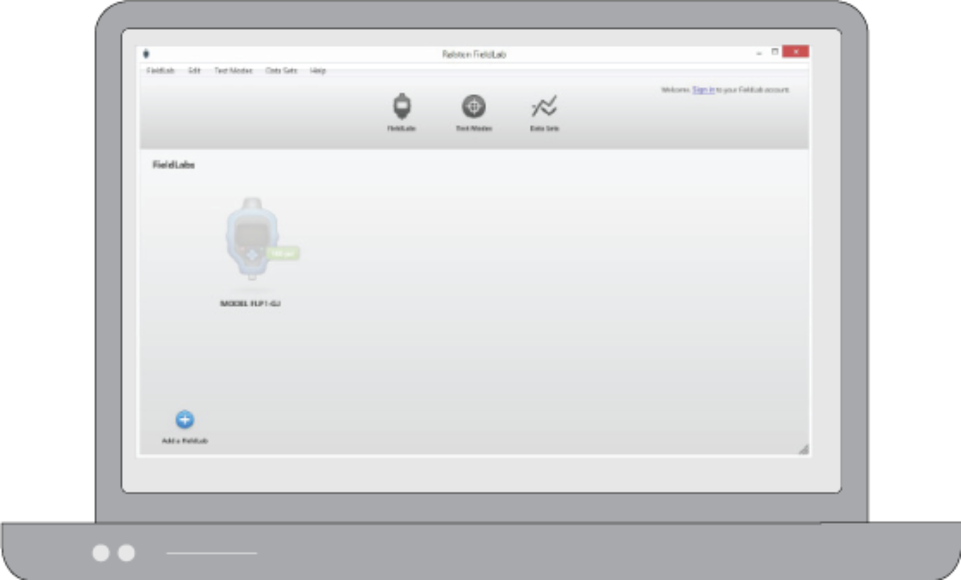961x580 pixels.
Task: Click the MODEL FLP1-GJ device label
Action: 250,303
